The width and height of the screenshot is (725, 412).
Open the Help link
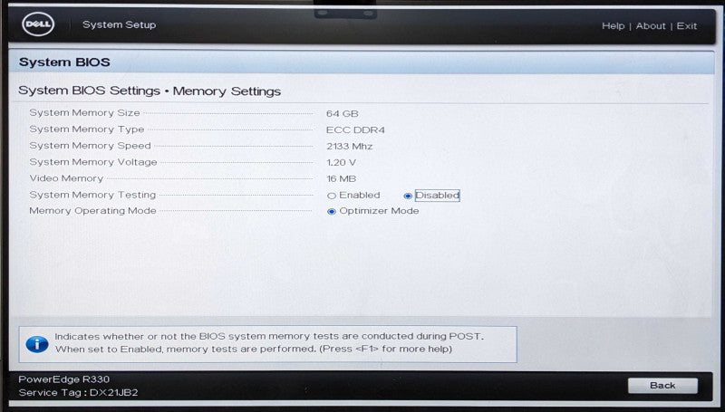[x=614, y=26]
